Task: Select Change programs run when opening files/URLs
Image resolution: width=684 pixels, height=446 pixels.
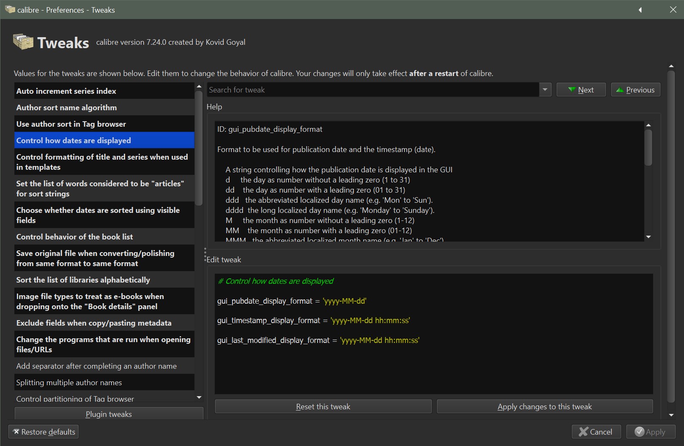Action: pos(104,344)
